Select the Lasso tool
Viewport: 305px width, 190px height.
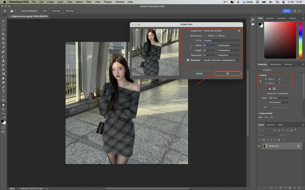3,30
